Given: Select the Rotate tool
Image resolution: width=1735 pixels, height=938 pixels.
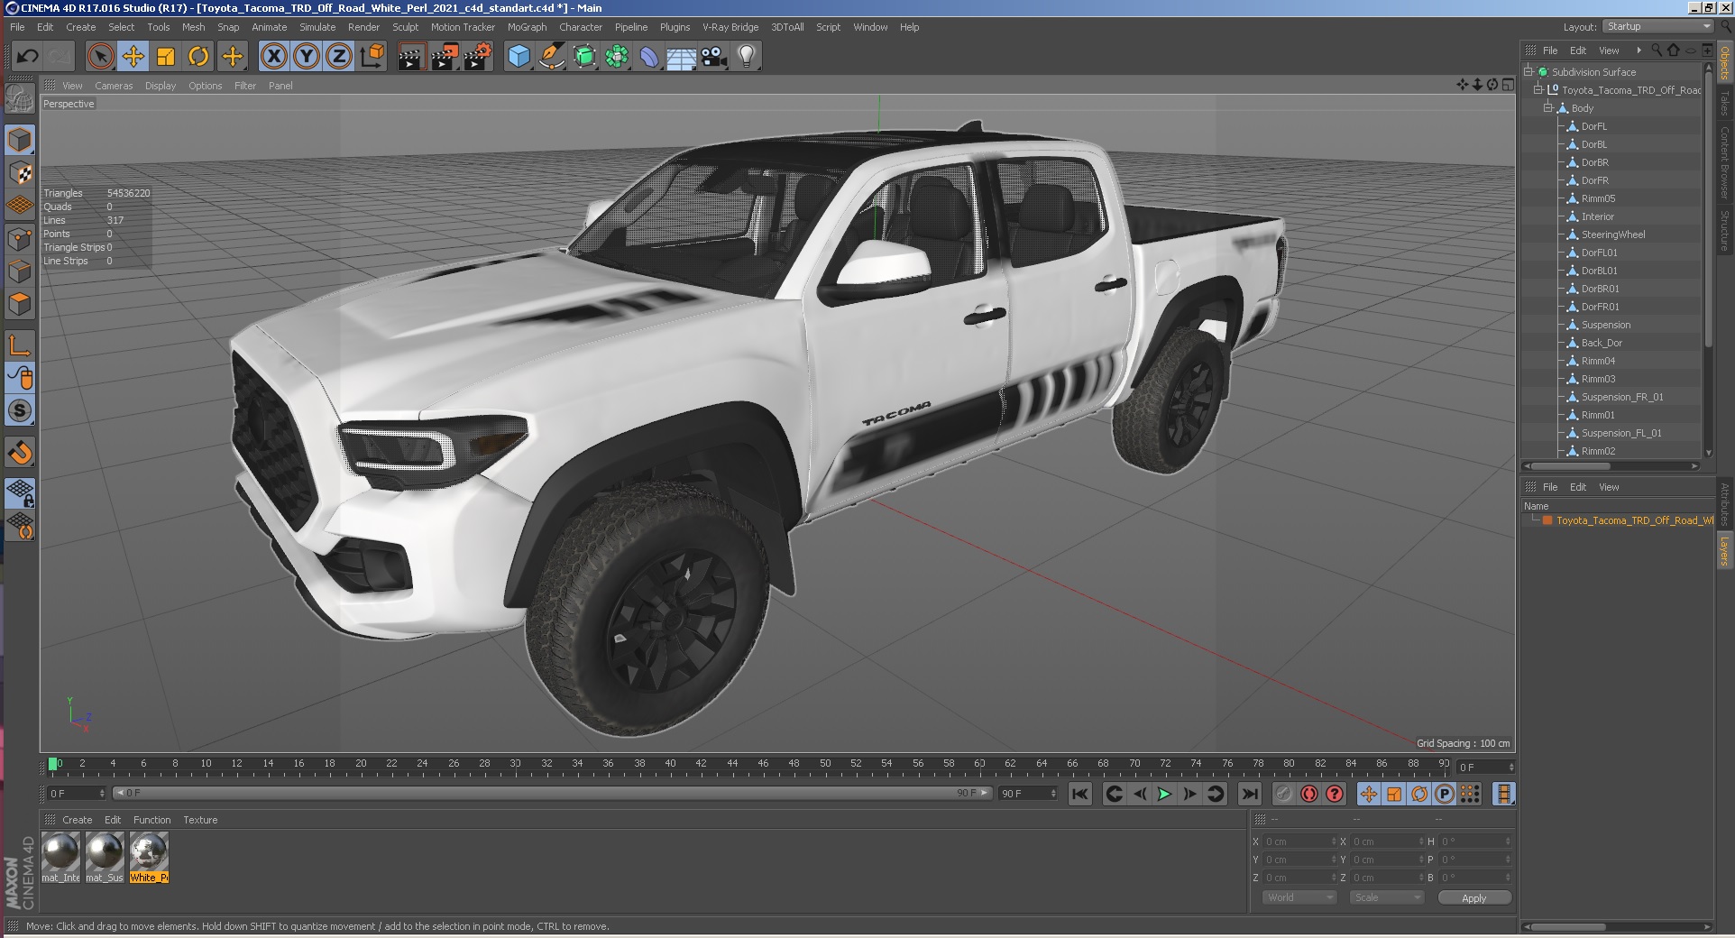Looking at the screenshot, I should pyautogui.click(x=198, y=57).
